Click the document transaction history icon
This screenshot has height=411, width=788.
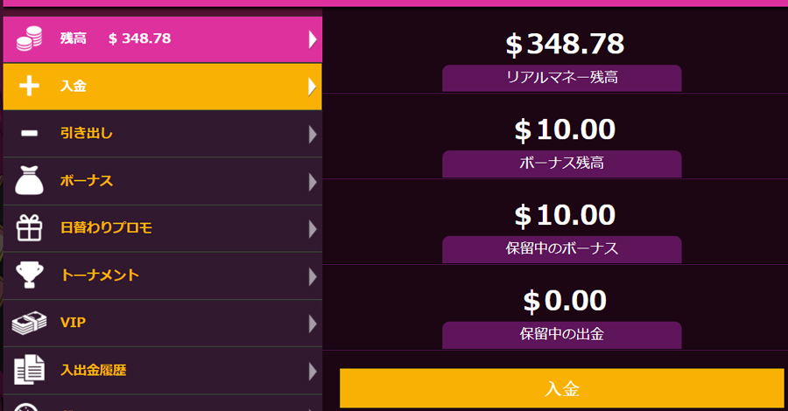tap(29, 370)
